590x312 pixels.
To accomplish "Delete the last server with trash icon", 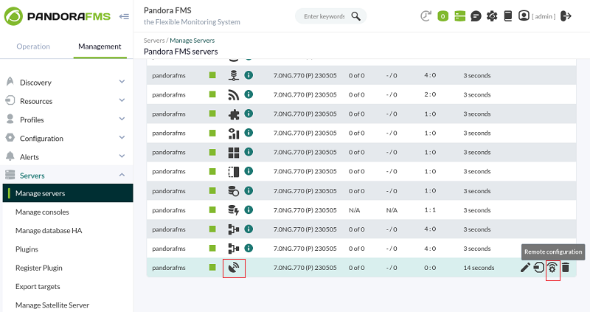I will (565, 268).
